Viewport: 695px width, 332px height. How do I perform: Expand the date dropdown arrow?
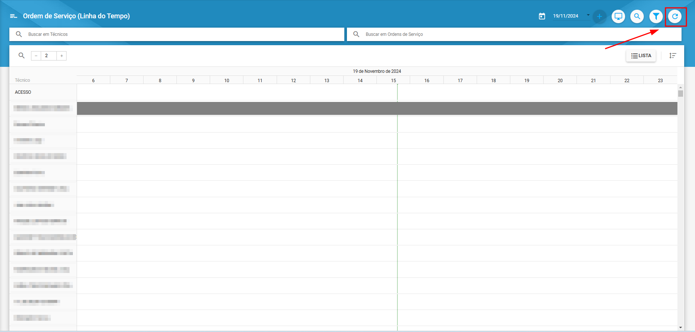click(x=588, y=15)
